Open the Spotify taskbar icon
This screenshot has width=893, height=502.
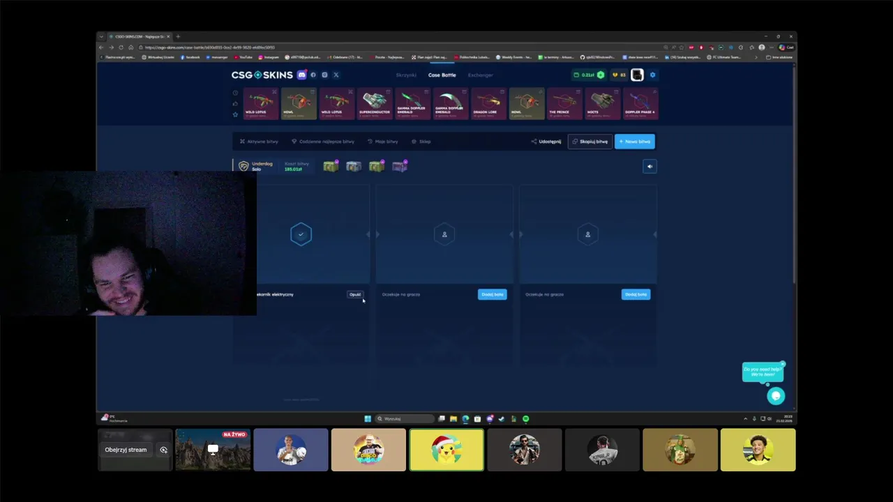[526, 419]
